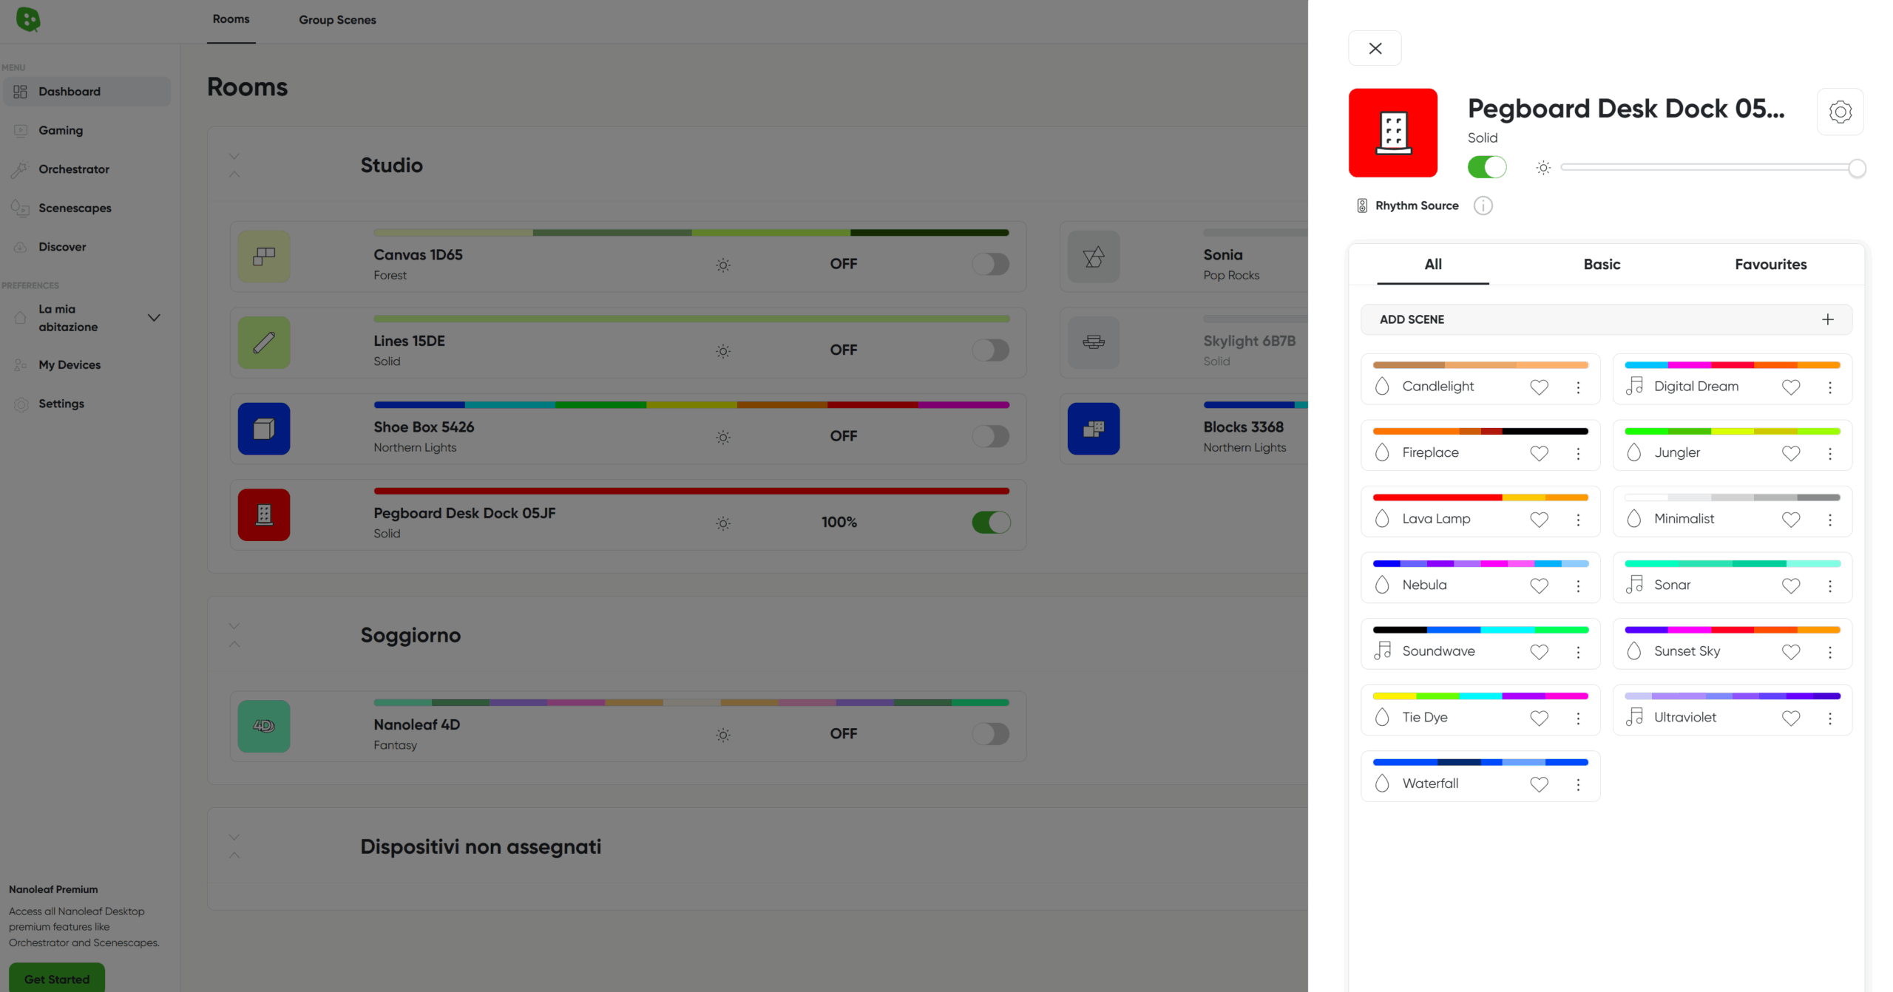Viewport: 1893px width, 992px height.
Task: Expand the La mia abitazione dropdown
Action: [154, 318]
